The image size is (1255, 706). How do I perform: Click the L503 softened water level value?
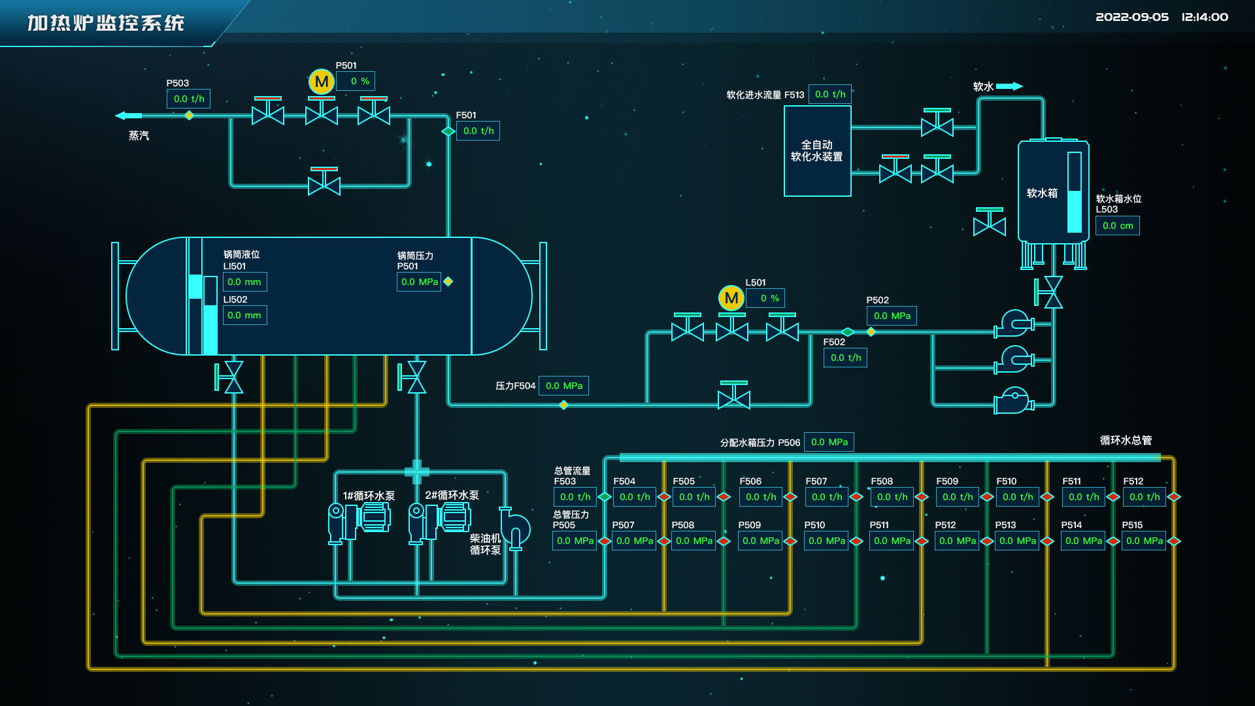tap(1118, 226)
